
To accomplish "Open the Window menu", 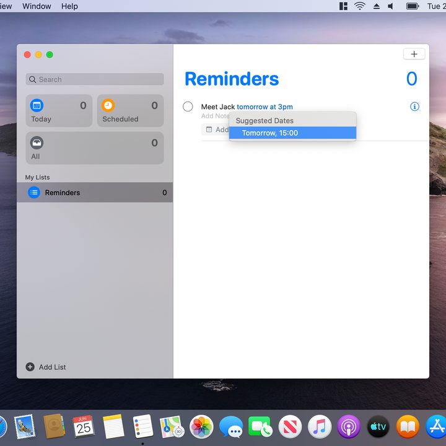I will pyautogui.click(x=37, y=6).
